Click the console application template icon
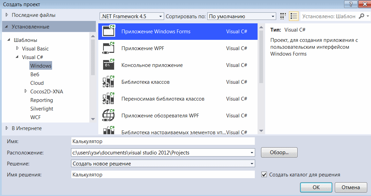Screen dimensions: 371x196 tap(109, 65)
